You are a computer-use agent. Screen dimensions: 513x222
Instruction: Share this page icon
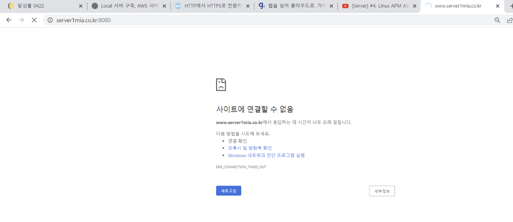(x=510, y=20)
